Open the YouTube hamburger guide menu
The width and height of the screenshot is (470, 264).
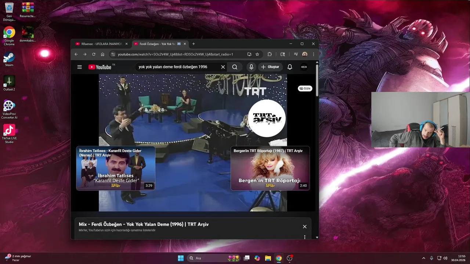[79, 67]
